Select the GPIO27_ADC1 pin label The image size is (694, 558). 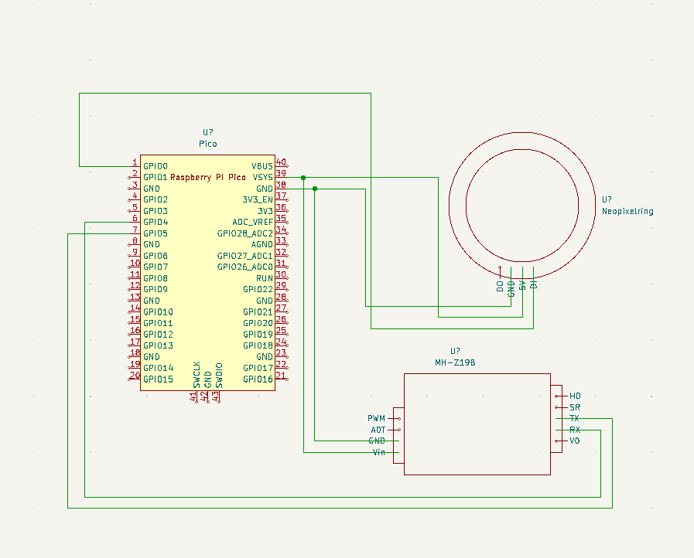244,256
